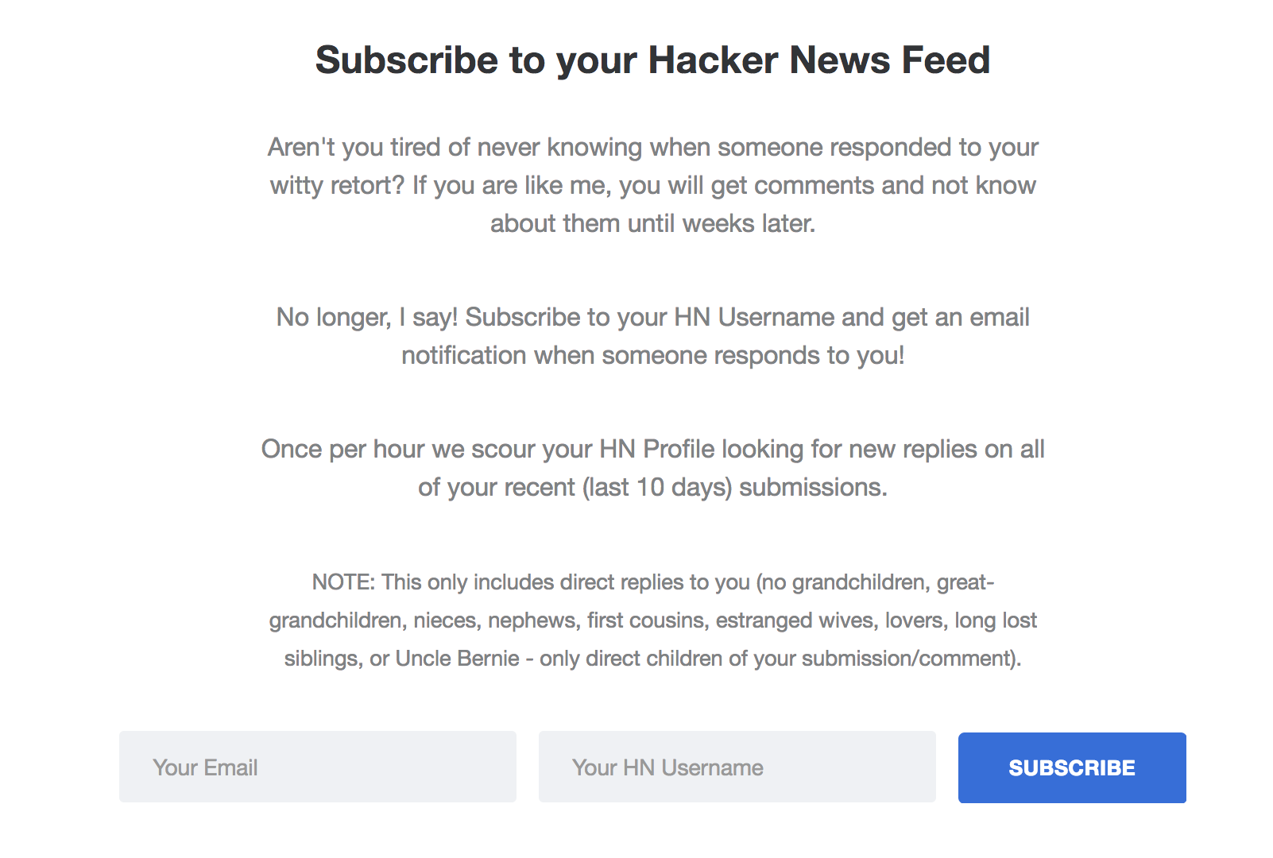This screenshot has width=1273, height=858.
Task: Click the blue SUBSCRIBE button
Action: [1071, 767]
